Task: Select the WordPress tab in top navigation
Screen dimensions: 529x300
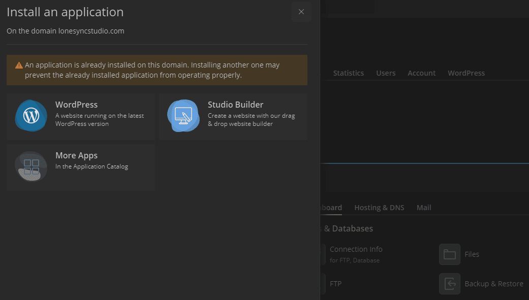Action: [466, 73]
